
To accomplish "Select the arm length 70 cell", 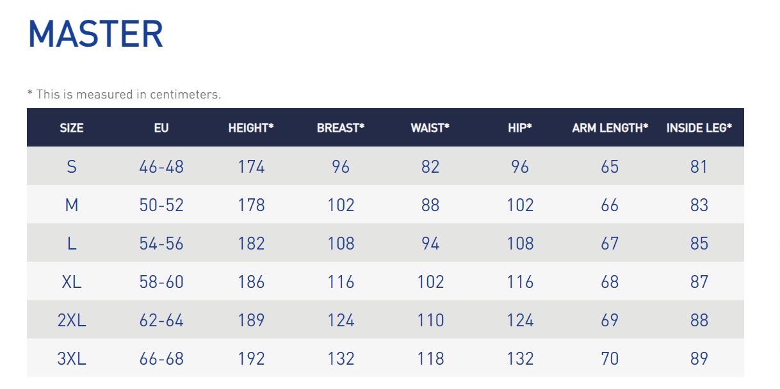I will 610,359.
